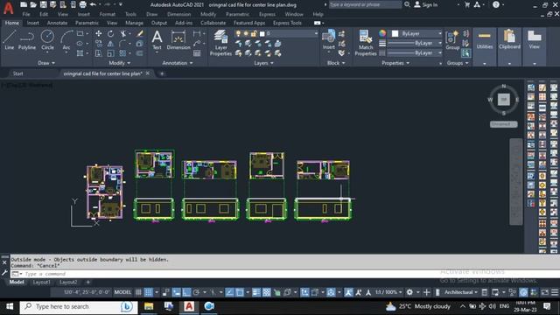Open the annotation scale 1:1 dropdown
The width and height of the screenshot is (560, 315).
click(x=388, y=292)
